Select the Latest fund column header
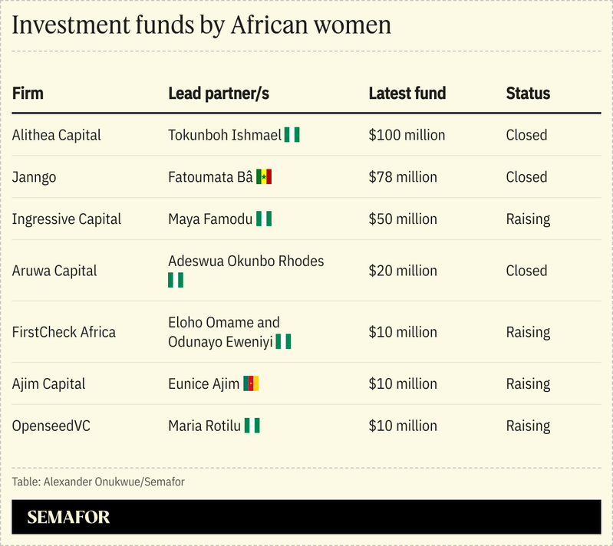The image size is (613, 546). [407, 94]
